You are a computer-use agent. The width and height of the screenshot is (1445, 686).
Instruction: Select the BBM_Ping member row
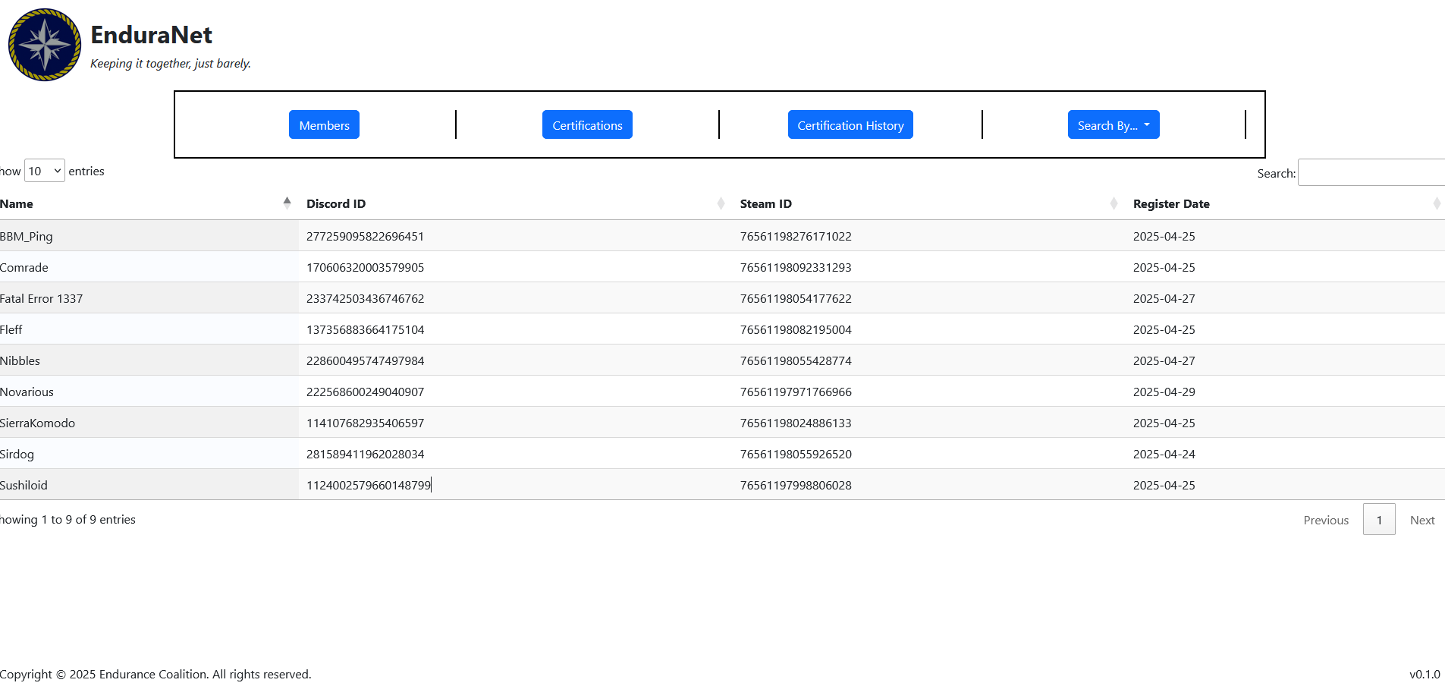tap(27, 237)
